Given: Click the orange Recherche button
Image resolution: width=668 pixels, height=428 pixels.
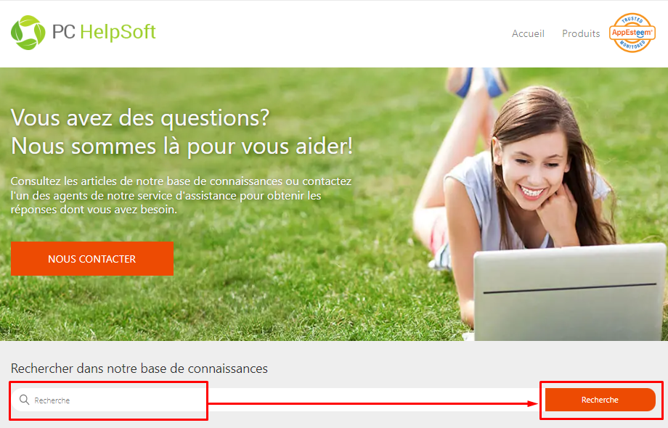Looking at the screenshot, I should click(x=600, y=400).
